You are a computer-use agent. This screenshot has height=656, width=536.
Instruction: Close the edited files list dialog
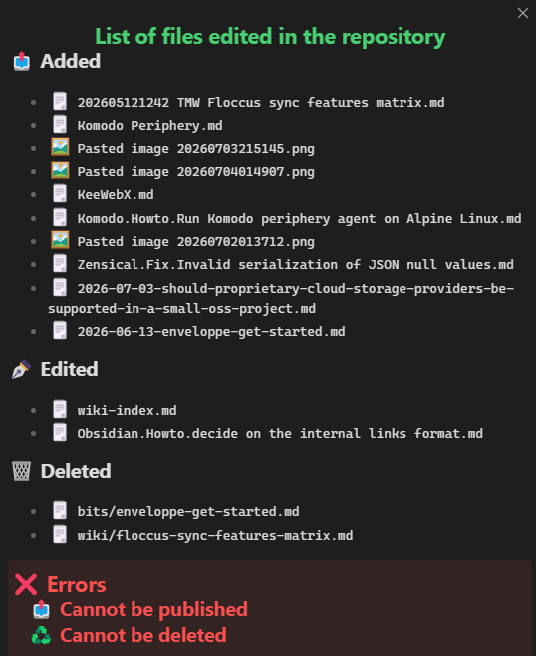(x=523, y=13)
